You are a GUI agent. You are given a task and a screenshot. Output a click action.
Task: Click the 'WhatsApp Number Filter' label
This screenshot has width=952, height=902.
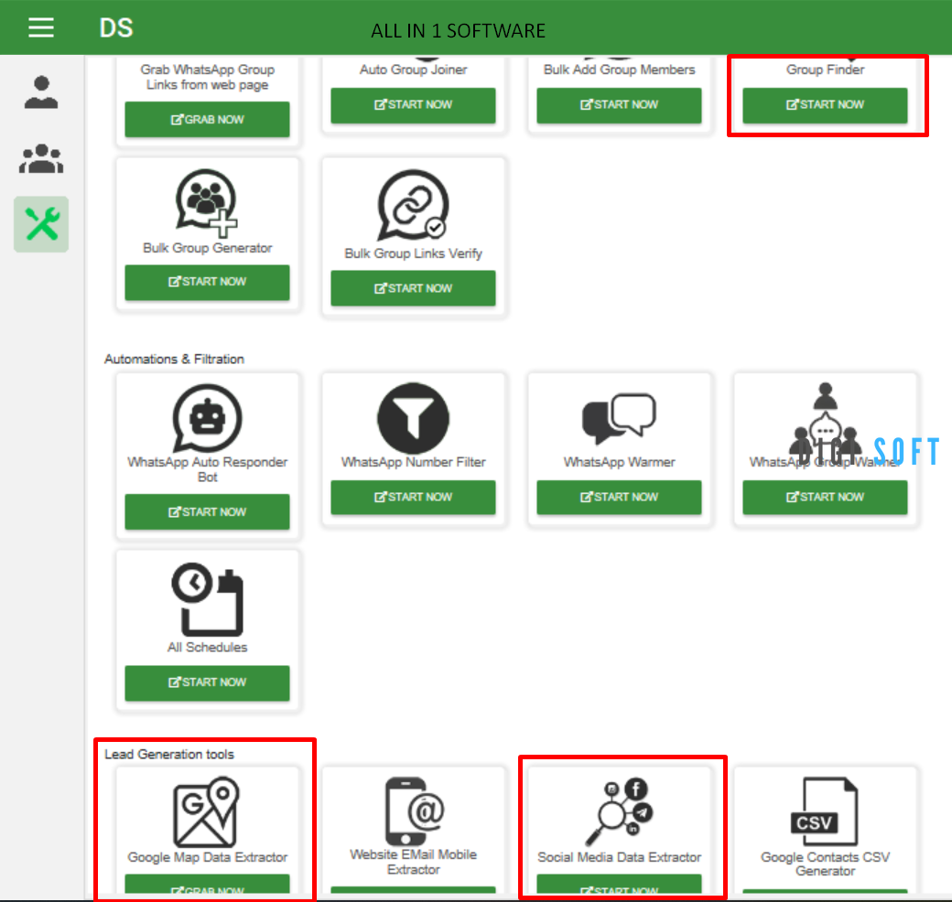tap(413, 462)
